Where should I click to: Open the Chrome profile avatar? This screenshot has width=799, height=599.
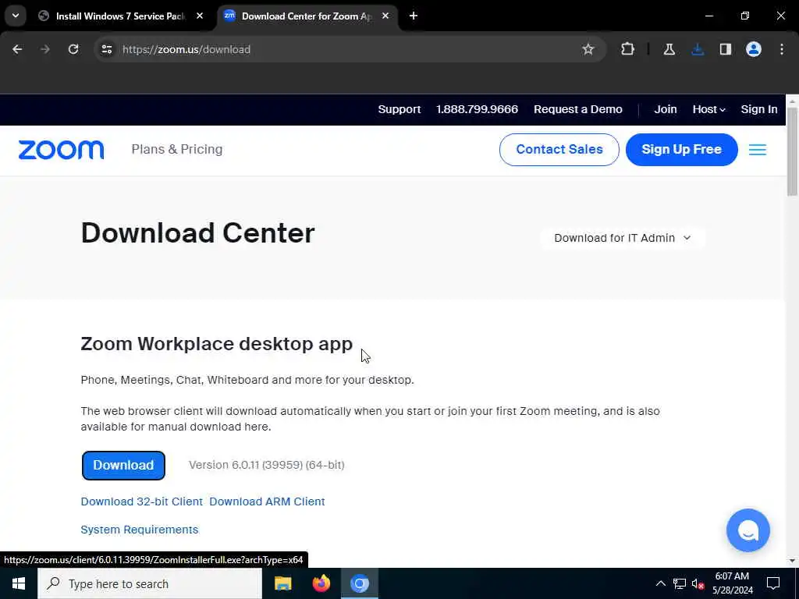click(754, 49)
